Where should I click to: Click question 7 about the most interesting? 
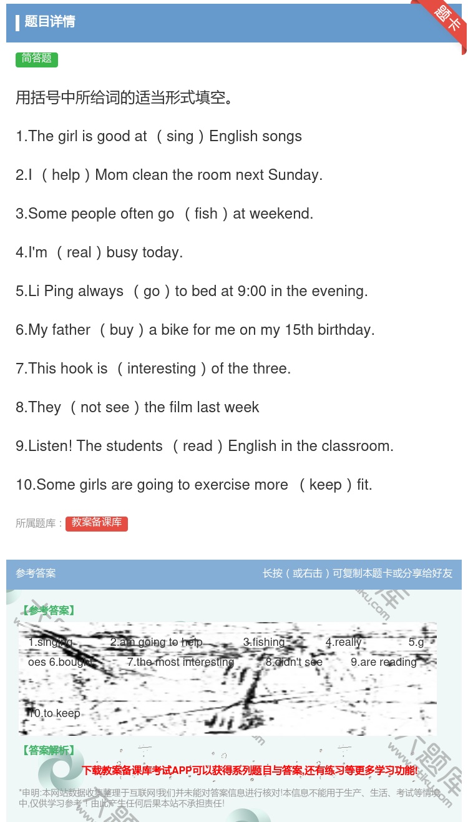pyautogui.click(x=154, y=369)
